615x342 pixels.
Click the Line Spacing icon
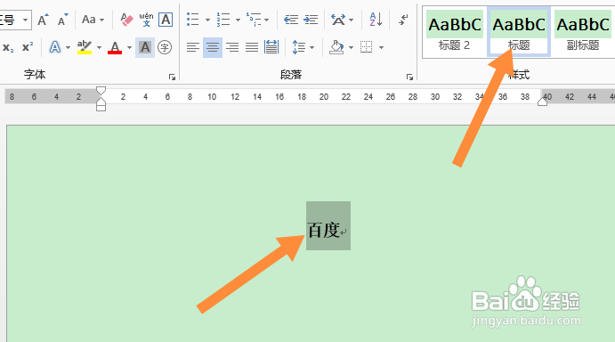tap(298, 47)
